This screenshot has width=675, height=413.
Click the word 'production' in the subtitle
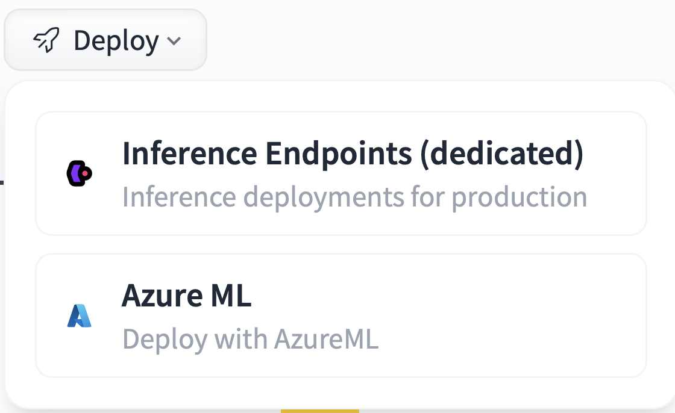520,197
